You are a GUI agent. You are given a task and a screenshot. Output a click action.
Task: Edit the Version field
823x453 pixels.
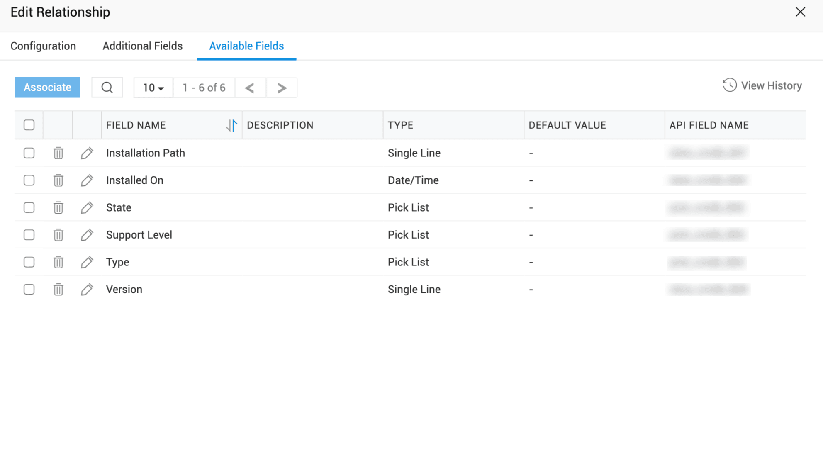87,289
